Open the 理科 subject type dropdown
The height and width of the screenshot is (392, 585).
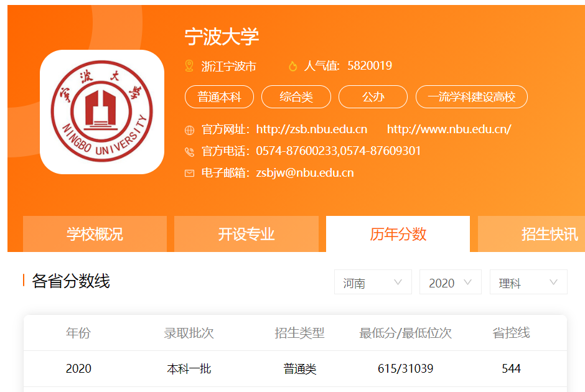528,282
